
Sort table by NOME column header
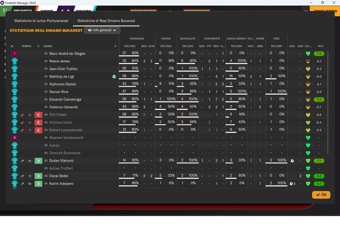(48, 46)
